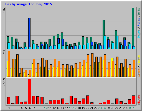Select the orange Visits bar for day 9

(x=42, y=67)
